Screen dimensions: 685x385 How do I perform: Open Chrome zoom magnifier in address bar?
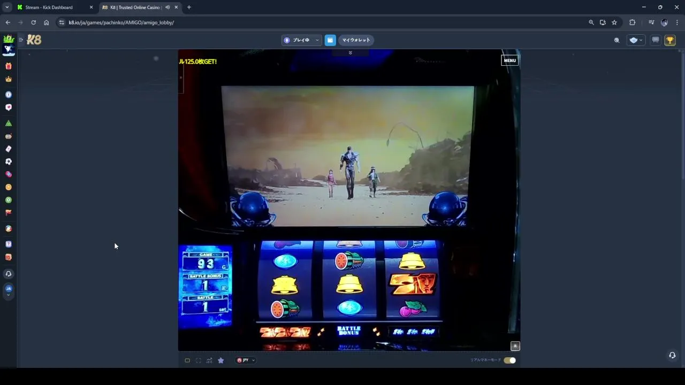click(591, 22)
